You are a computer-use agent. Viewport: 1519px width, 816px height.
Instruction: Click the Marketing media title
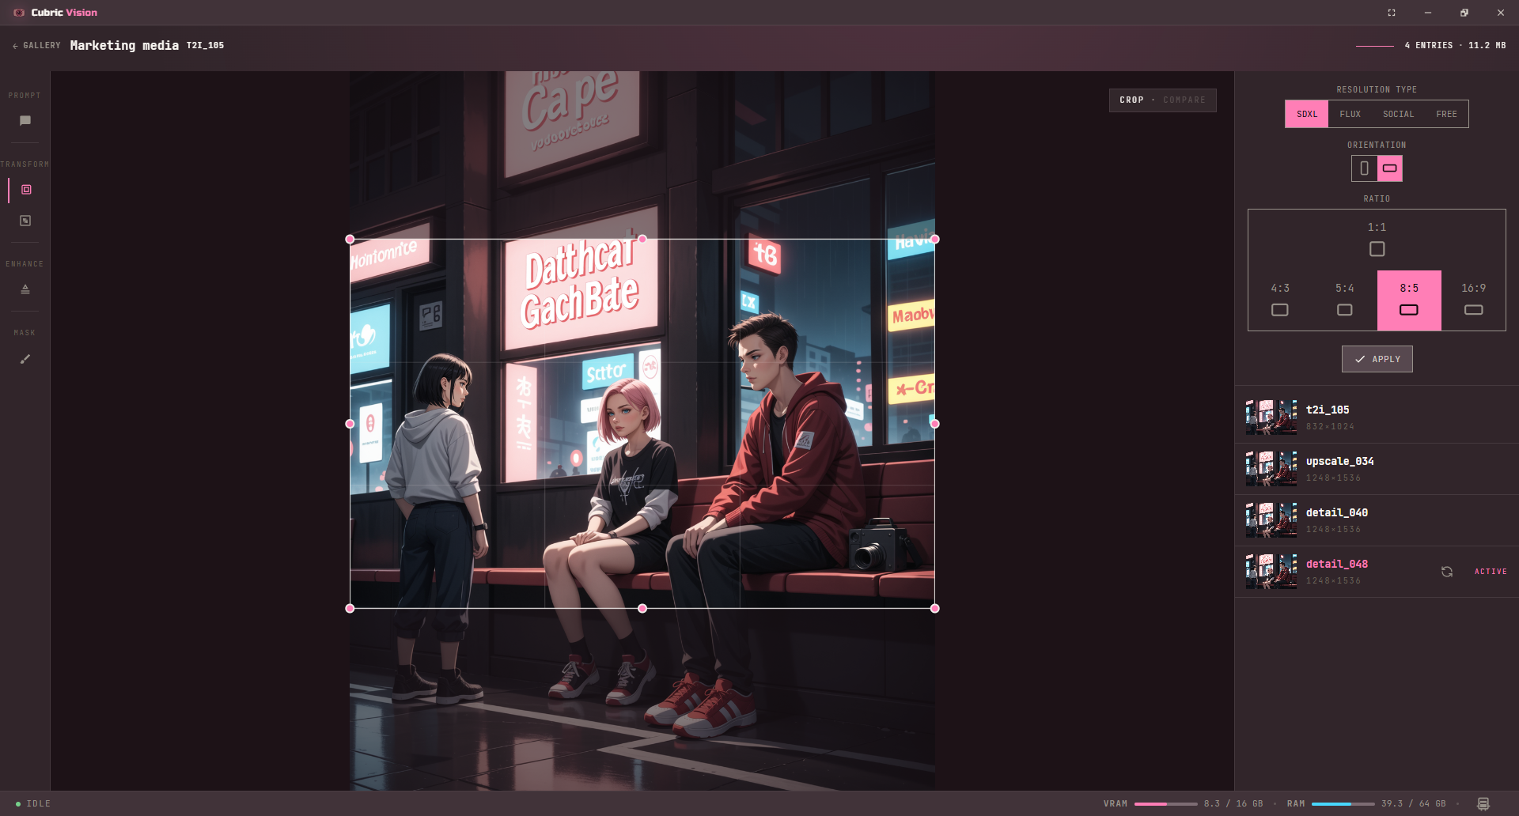124,46
